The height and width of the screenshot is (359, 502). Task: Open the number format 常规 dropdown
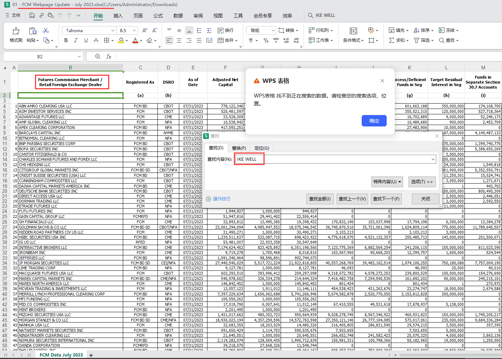tap(273, 30)
